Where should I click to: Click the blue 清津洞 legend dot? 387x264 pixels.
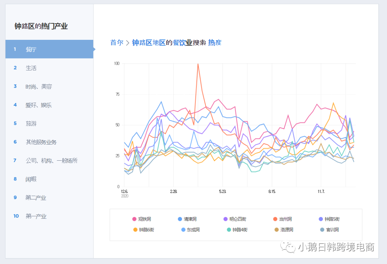181,219
